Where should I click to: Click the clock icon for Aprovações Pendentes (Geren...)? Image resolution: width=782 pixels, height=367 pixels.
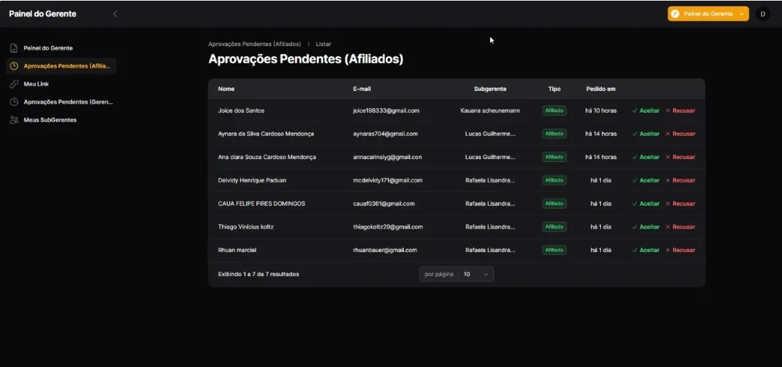14,102
